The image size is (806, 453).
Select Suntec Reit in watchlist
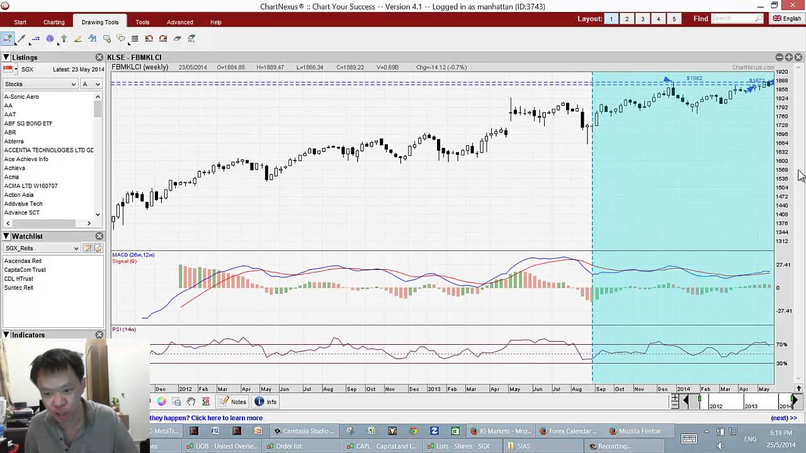(19, 288)
